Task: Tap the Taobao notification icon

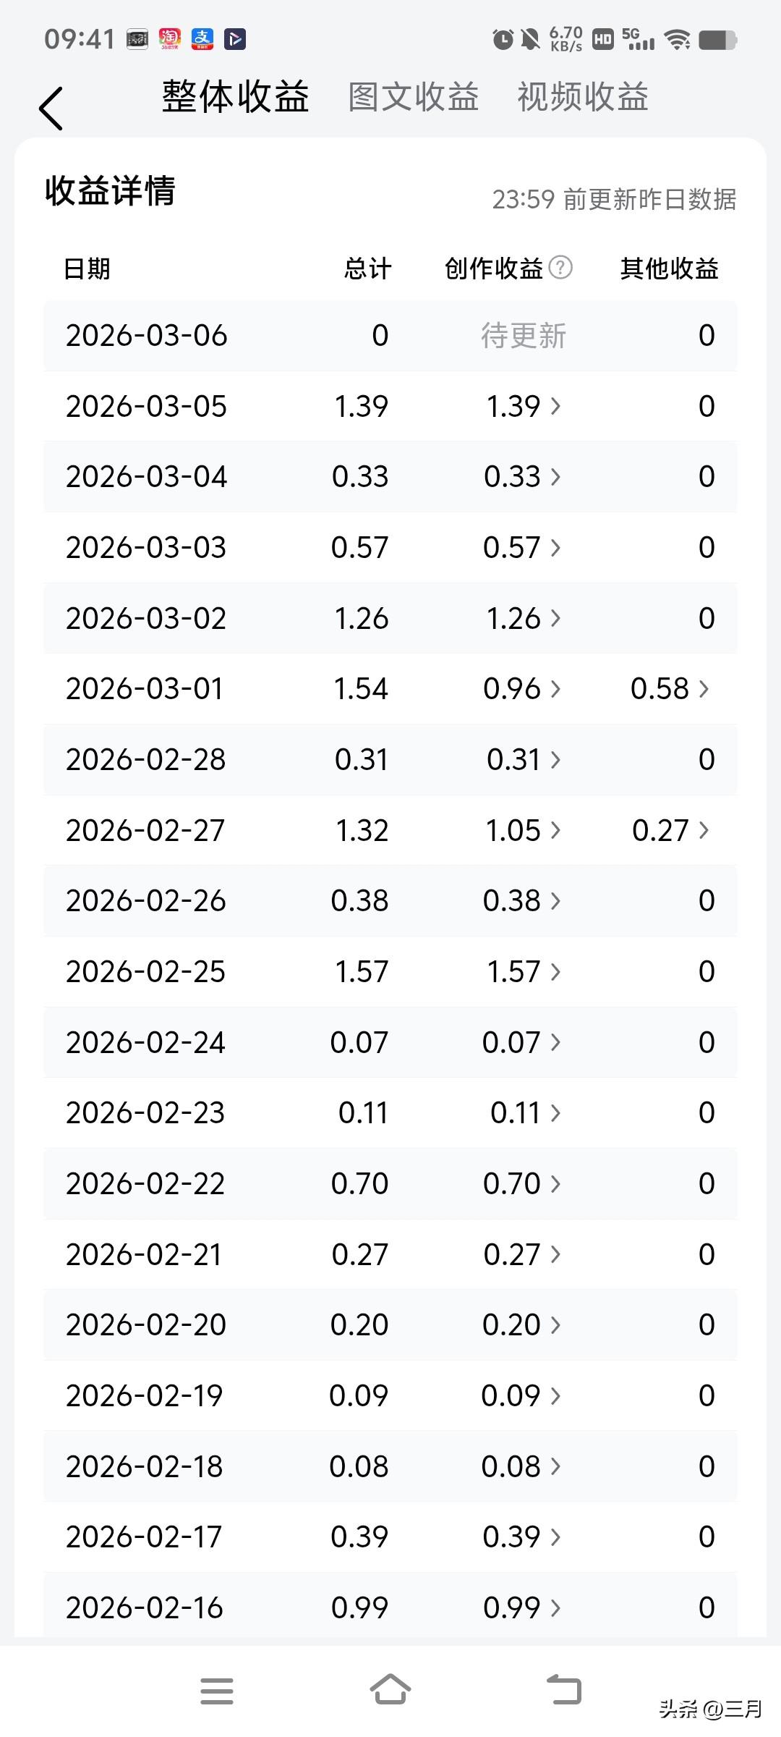Action: pos(170,39)
